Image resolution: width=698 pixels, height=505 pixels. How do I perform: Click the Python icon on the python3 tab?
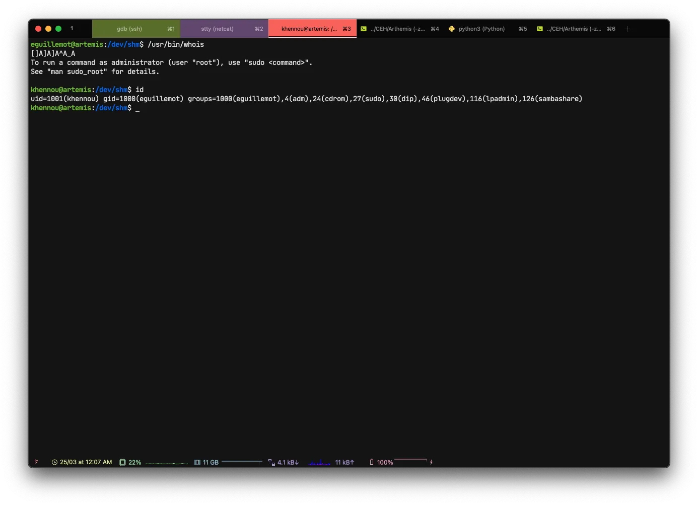click(x=452, y=29)
